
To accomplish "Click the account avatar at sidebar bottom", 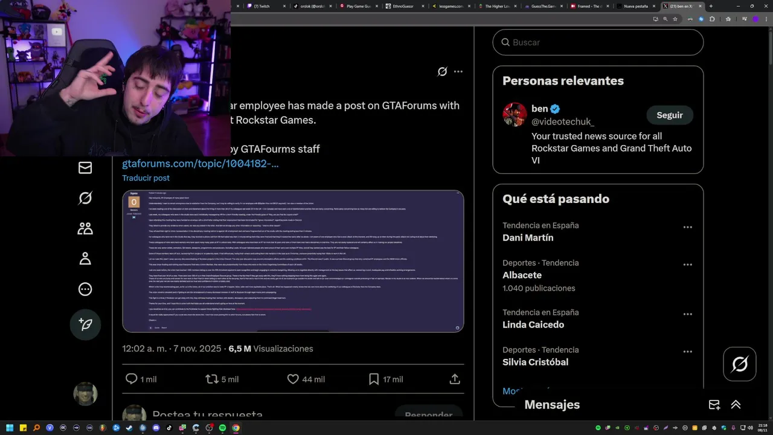I will (85, 394).
